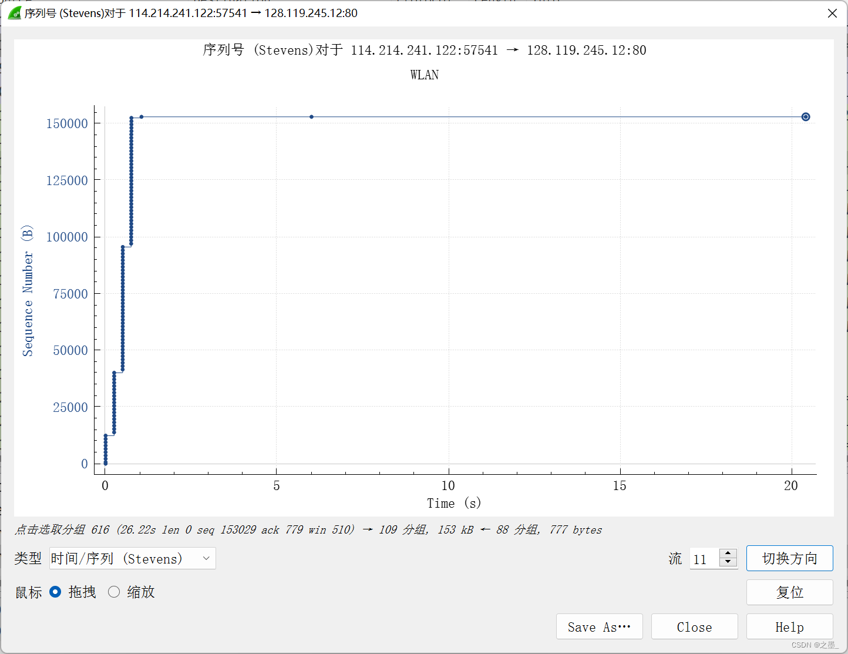848x654 pixels.
Task: Click the 10 x-axis tick label
Action: [x=448, y=485]
